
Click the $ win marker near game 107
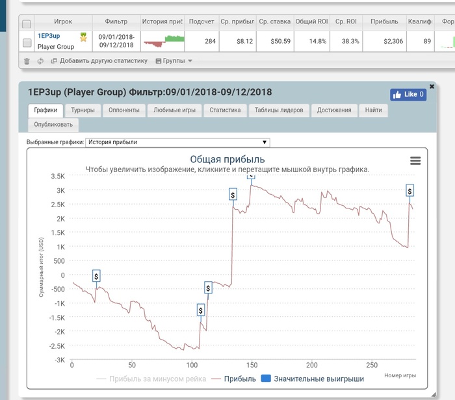tap(200, 310)
